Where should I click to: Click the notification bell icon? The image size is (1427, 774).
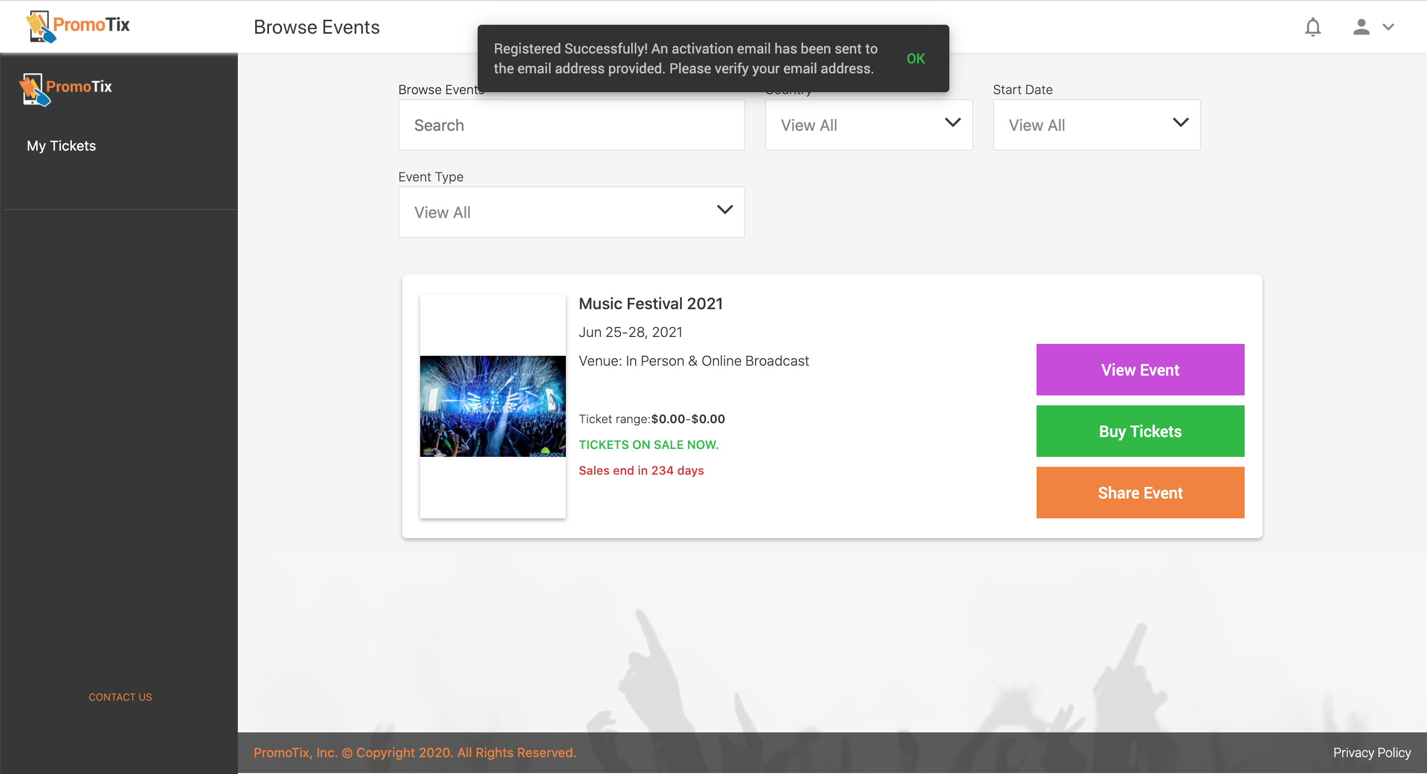[1313, 27]
